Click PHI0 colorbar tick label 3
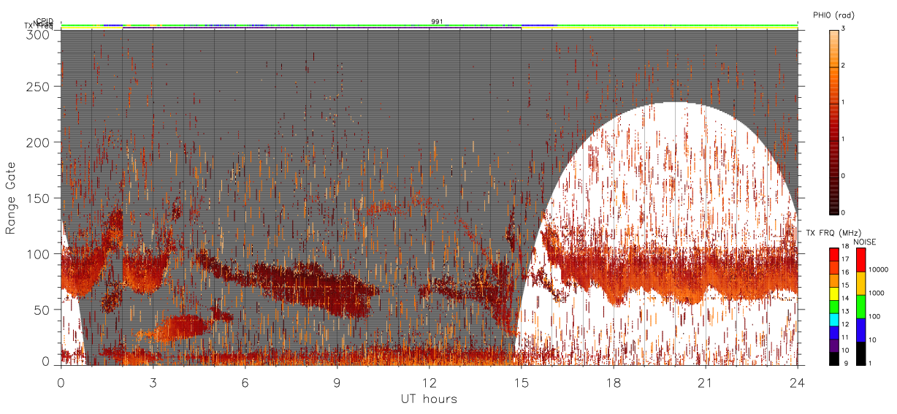 [843, 30]
